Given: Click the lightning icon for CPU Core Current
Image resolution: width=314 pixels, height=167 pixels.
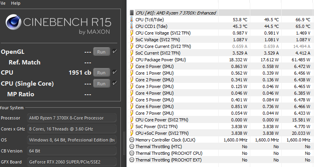Looking at the screenshot, I should click(131, 46).
